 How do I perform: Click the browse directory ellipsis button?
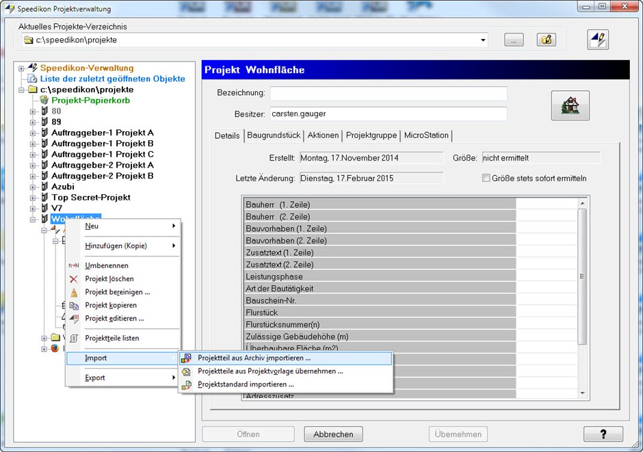(514, 40)
